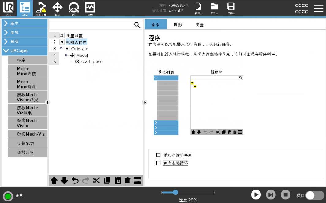Screen dimensions: 326x203
Task: Stop the robot program
Action: (286, 195)
